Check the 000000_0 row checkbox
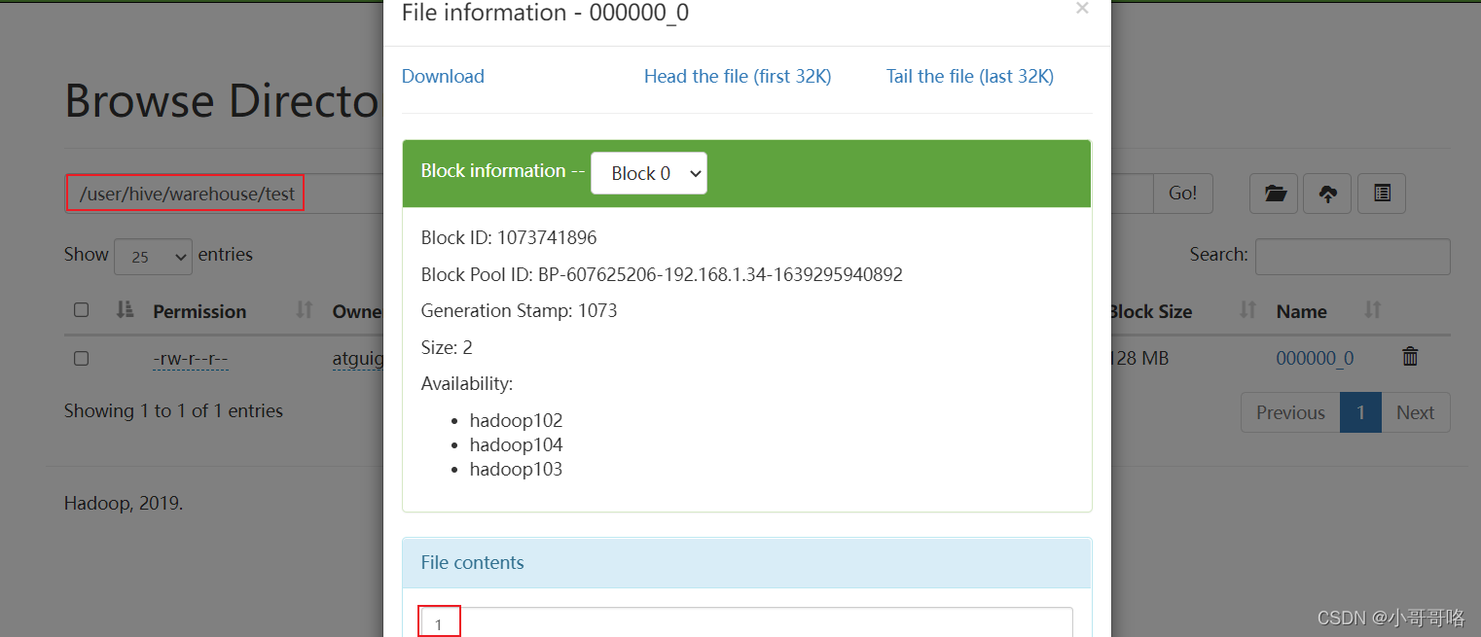The width and height of the screenshot is (1481, 637). click(82, 358)
